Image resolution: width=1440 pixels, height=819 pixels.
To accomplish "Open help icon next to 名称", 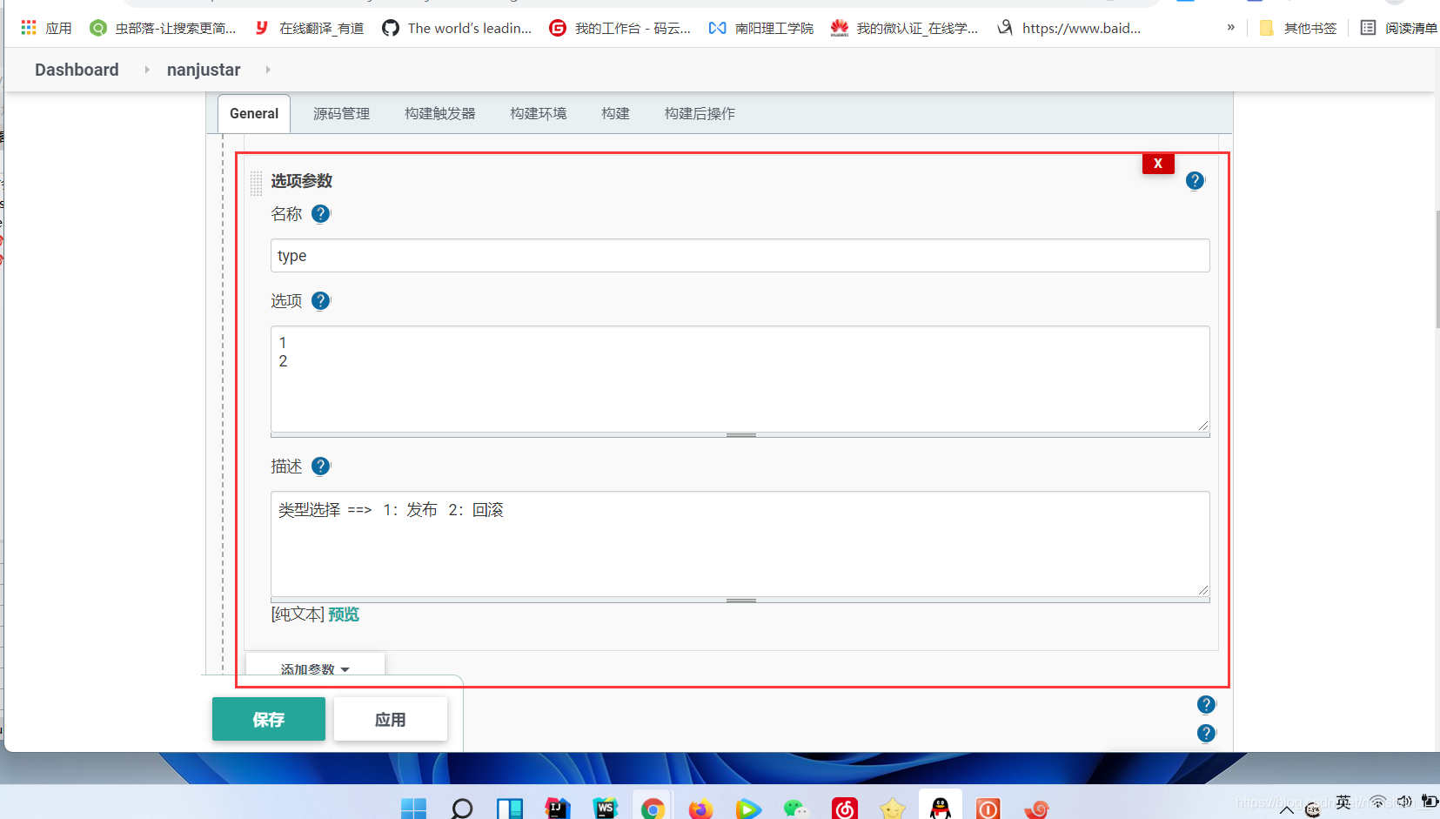I will click(321, 213).
